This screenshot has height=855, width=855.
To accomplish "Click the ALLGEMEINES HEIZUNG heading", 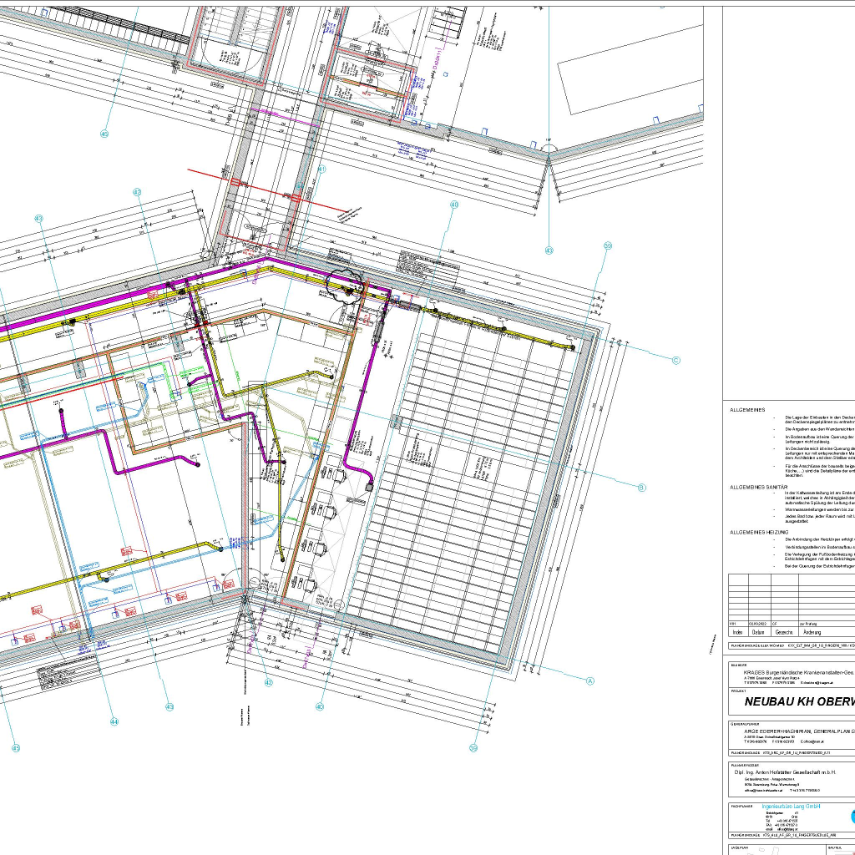I will pos(758,532).
